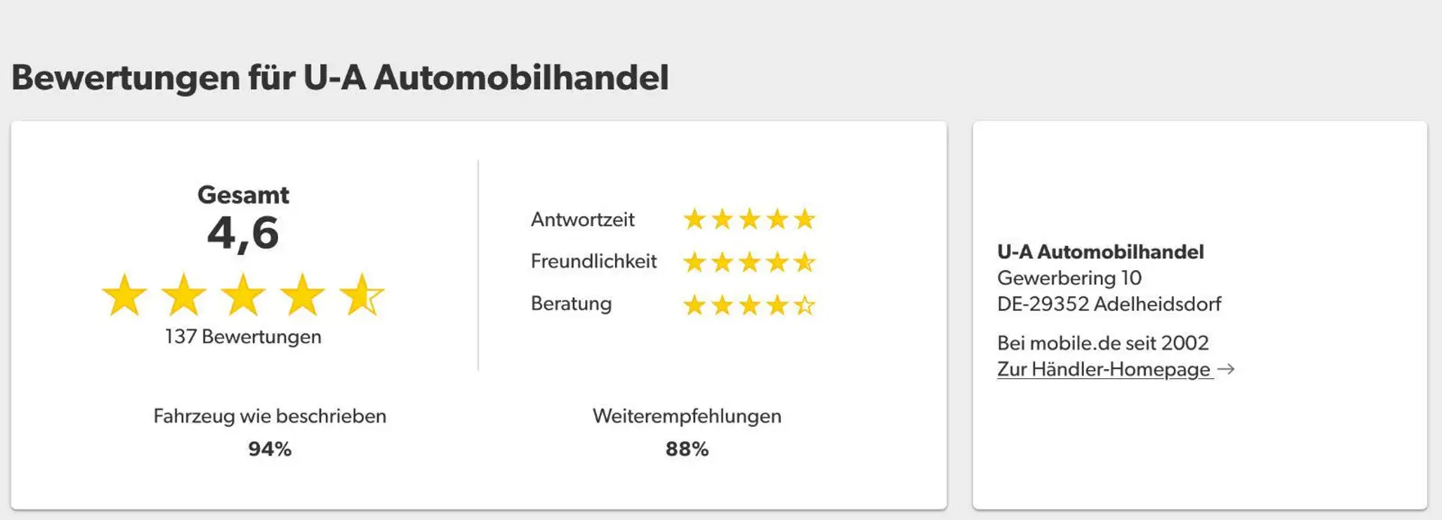Click the Weiterempfehlungen 88% value
This screenshot has height=520, width=1442.
point(687,449)
